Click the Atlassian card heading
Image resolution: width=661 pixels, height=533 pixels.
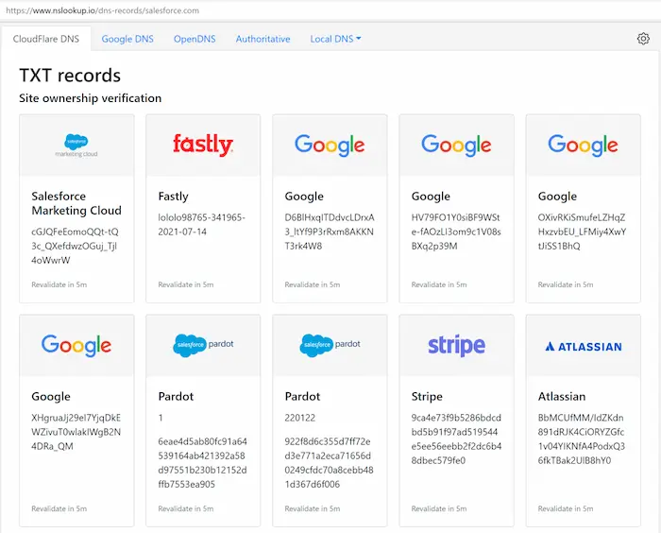click(562, 397)
